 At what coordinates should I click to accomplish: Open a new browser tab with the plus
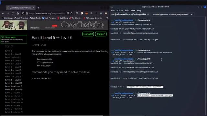pos(38,8)
